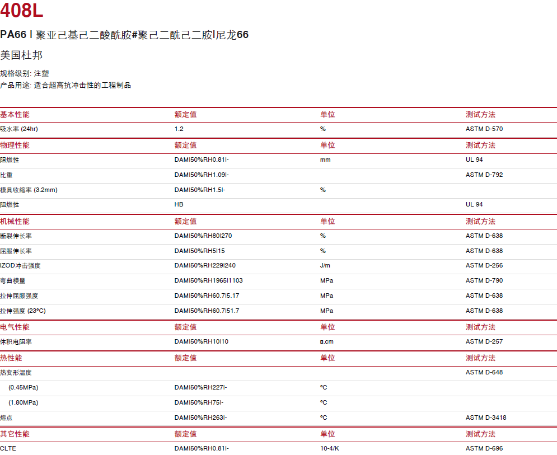
Task: Select value DAMI50%RH75I-
Action: click(x=199, y=403)
